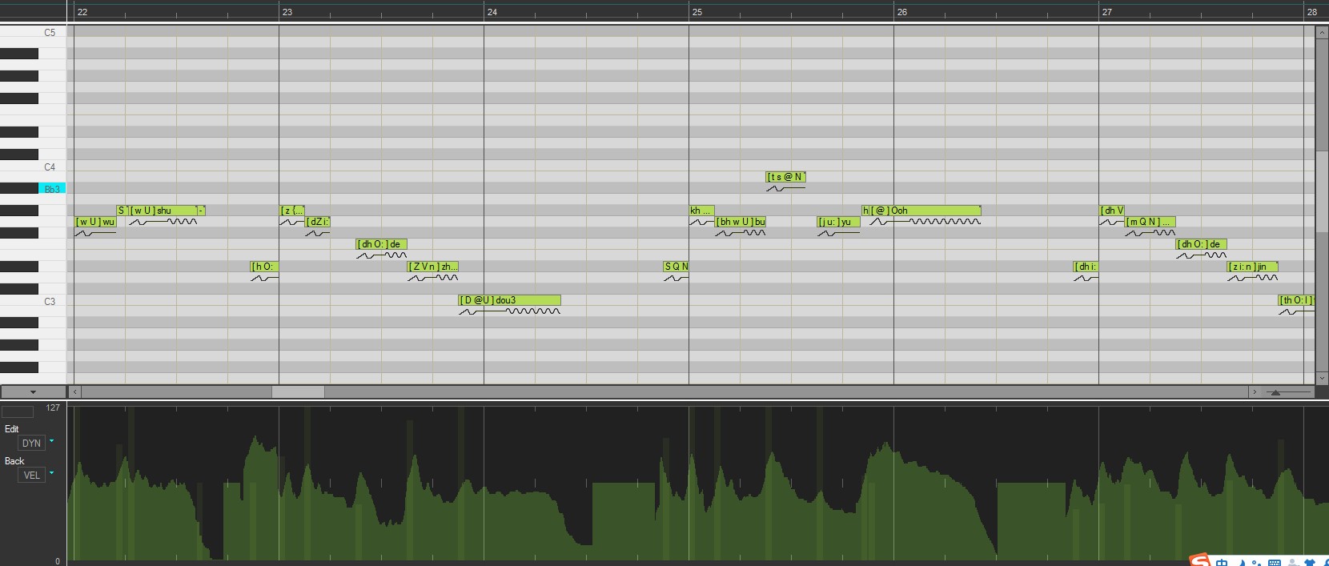
Task: Expand the dropdown triangle below the piano keys
Action: pyautogui.click(x=33, y=392)
